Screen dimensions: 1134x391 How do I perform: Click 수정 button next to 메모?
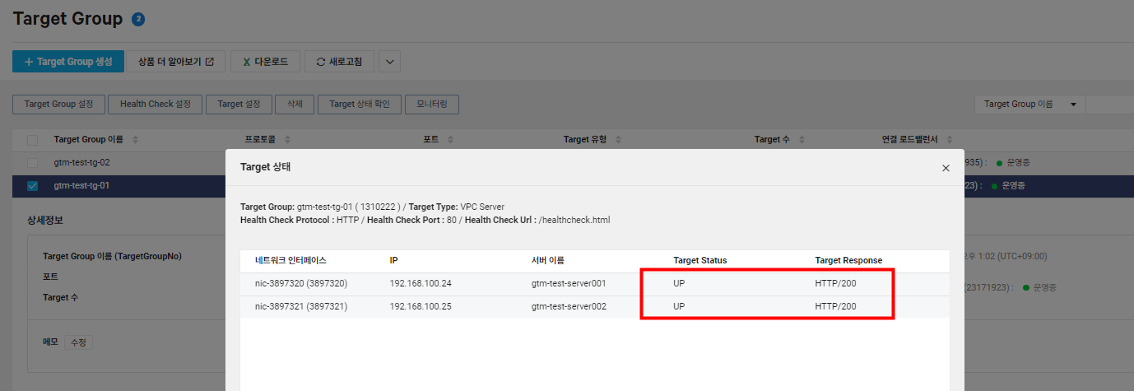(x=78, y=342)
